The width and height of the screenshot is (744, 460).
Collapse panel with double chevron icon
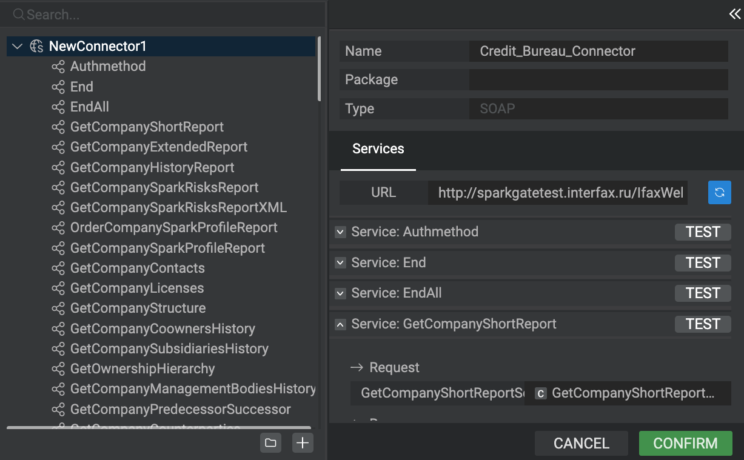click(x=734, y=15)
